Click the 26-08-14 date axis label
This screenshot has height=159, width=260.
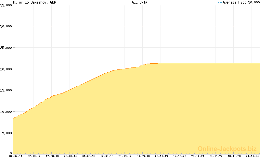coord(71,156)
